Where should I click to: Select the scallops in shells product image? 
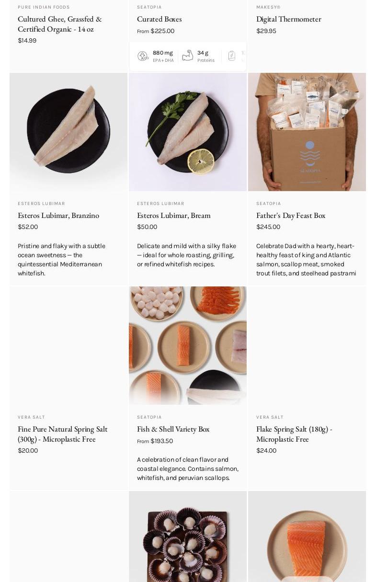pos(188,536)
